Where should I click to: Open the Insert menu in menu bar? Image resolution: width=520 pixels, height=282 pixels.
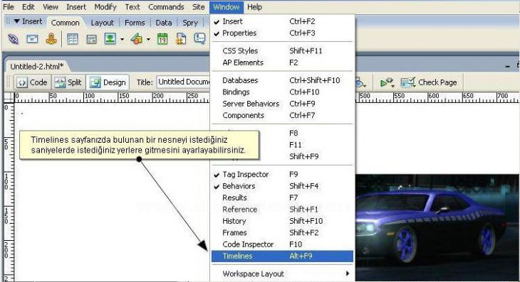tap(76, 7)
